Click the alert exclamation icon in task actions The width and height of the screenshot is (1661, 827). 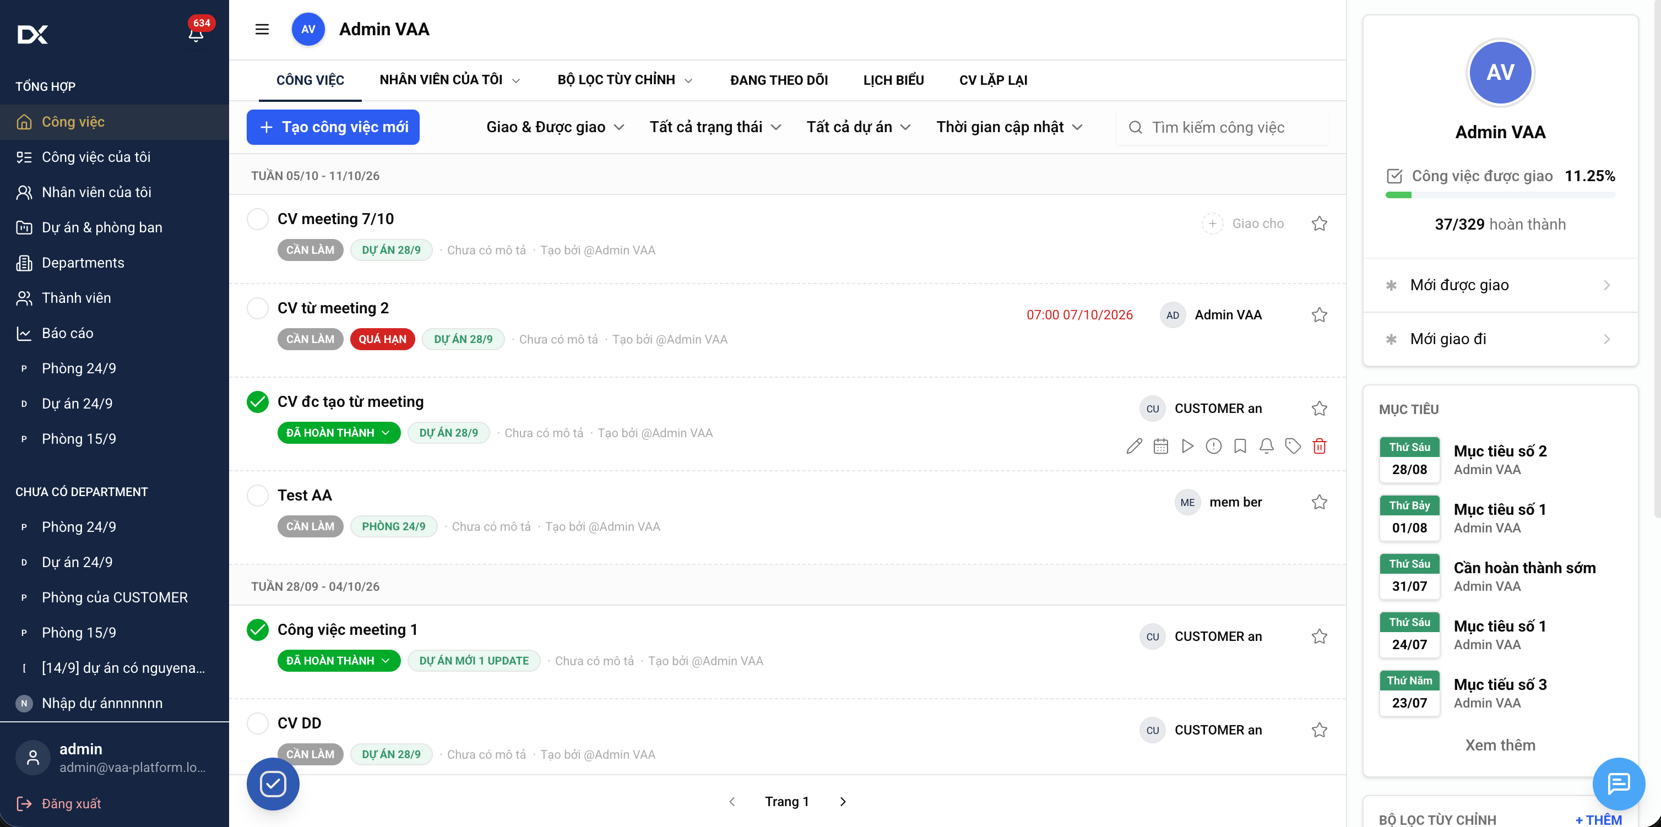[1213, 446]
